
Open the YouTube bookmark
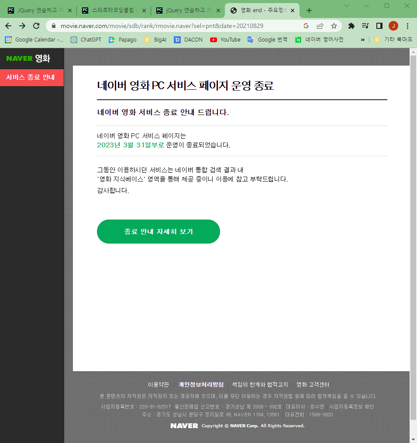tap(225, 40)
